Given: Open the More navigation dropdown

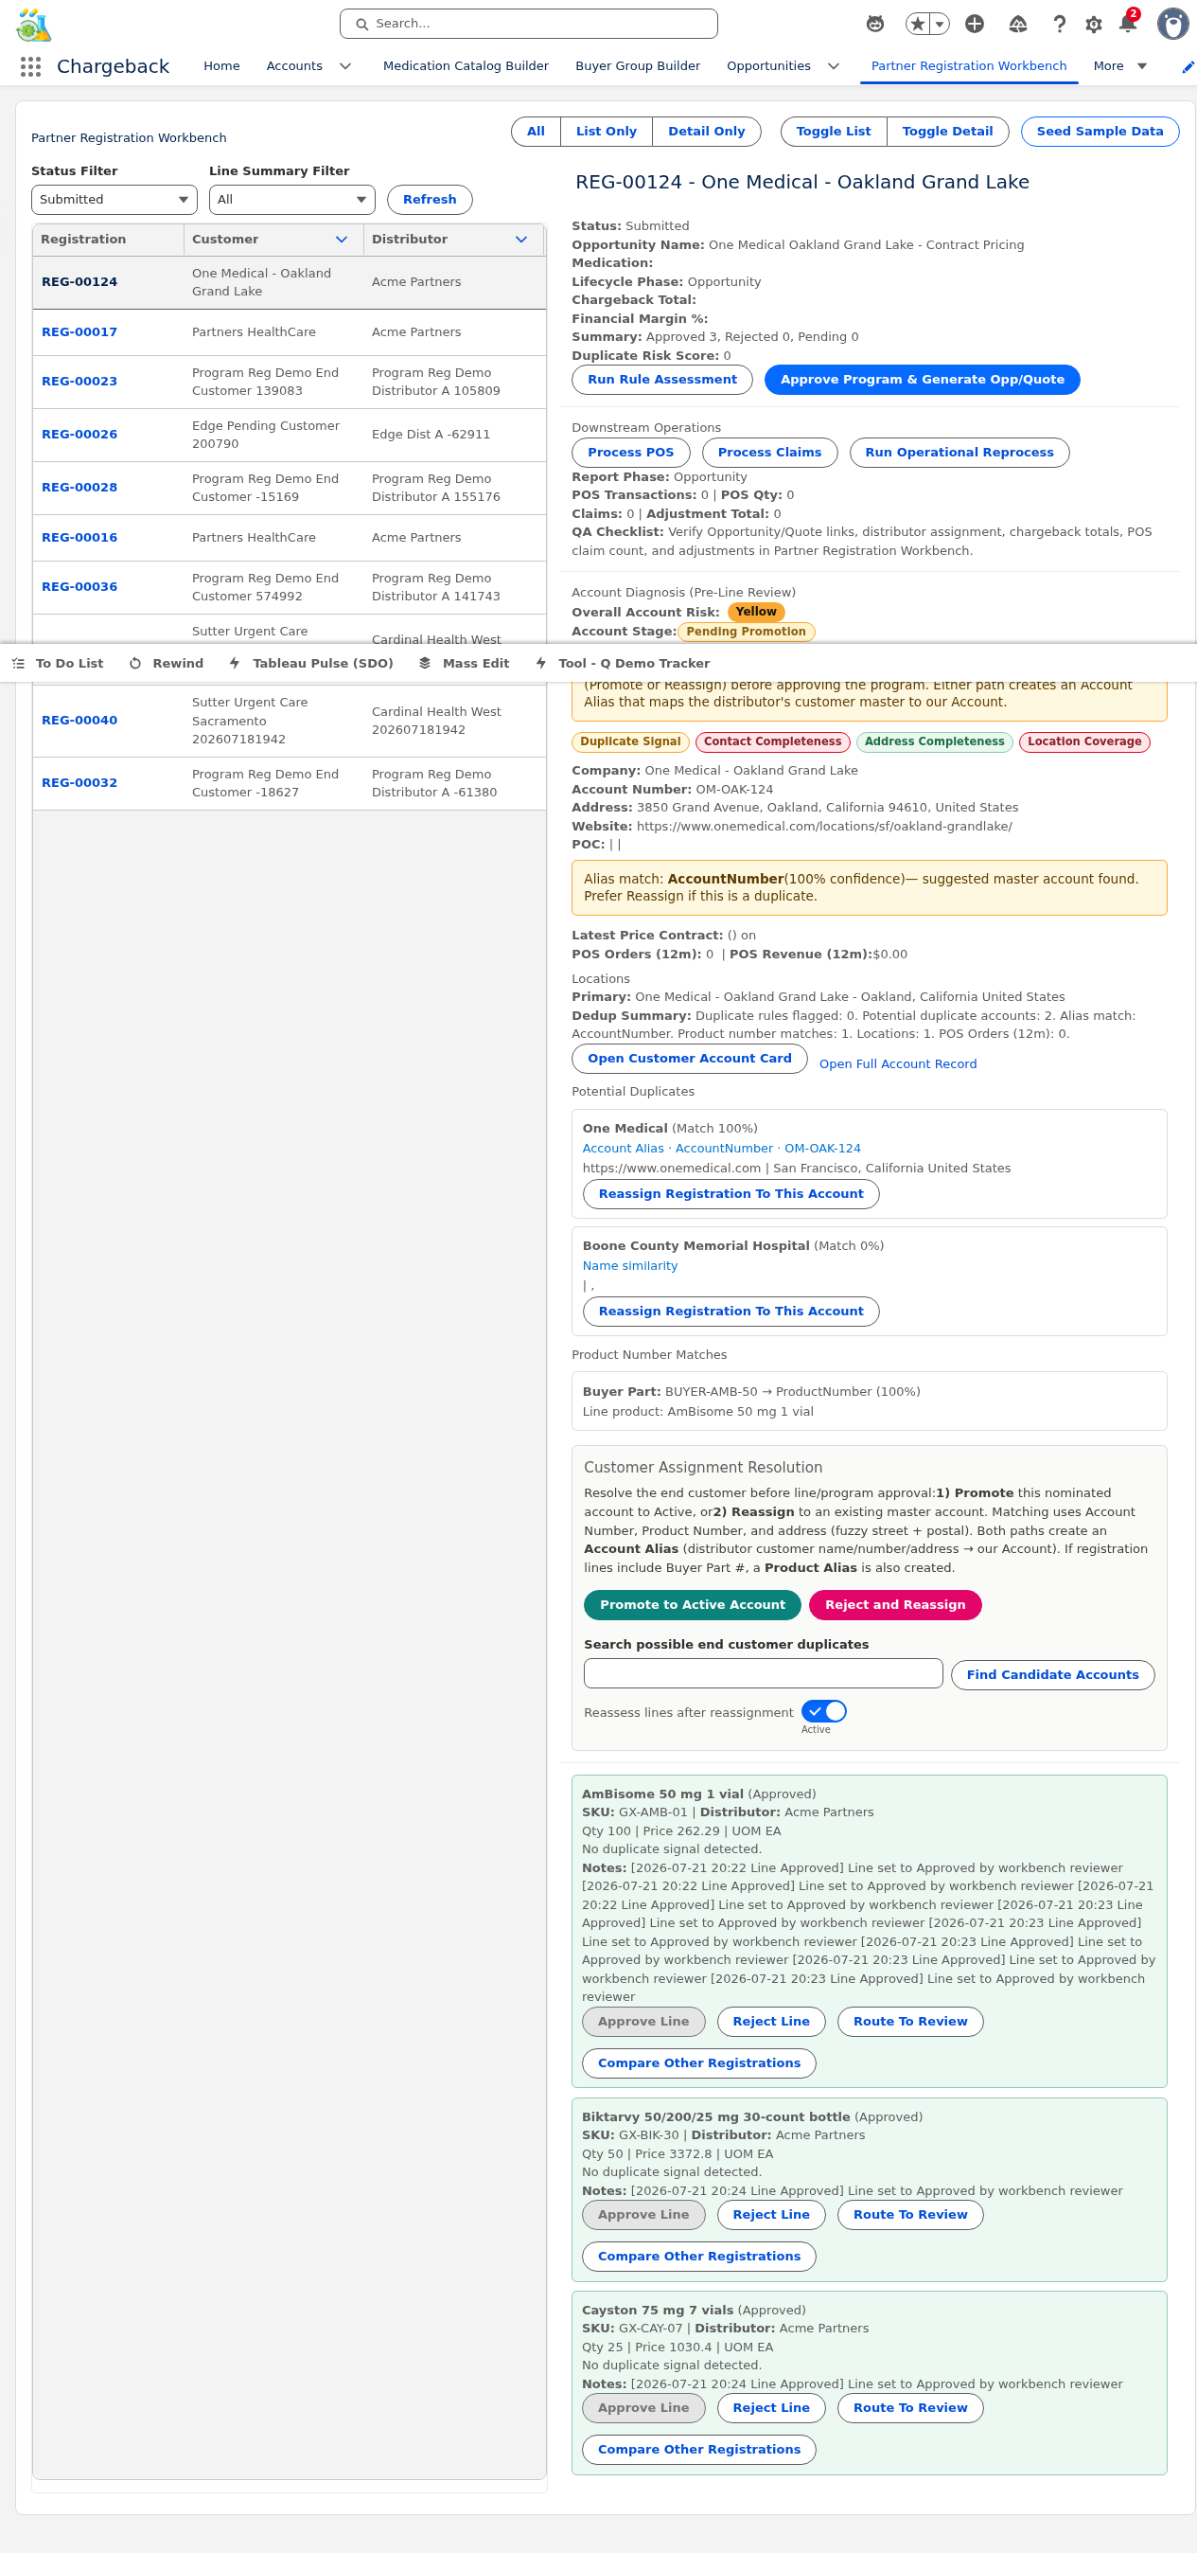Looking at the screenshot, I should (1120, 66).
